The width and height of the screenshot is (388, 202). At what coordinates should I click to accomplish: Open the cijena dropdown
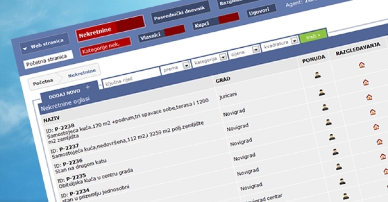pos(256,50)
